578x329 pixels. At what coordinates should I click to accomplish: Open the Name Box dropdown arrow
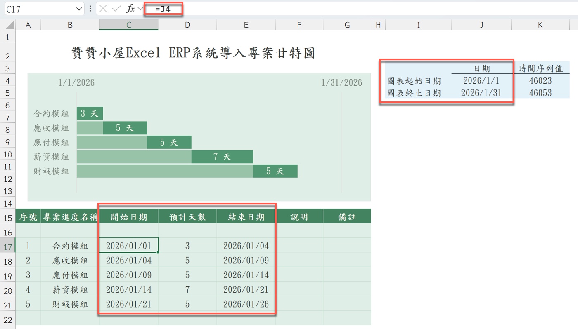point(80,8)
